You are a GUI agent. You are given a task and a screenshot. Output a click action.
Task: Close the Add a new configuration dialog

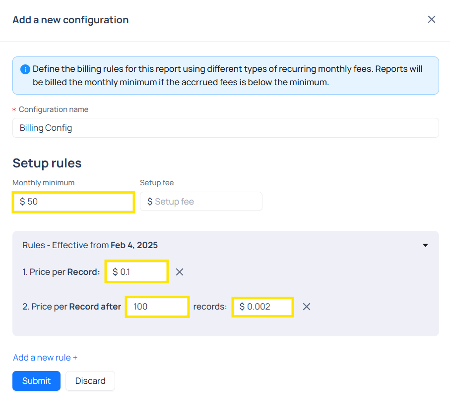click(431, 19)
